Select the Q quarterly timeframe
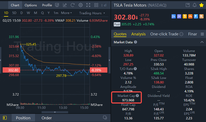Screen dimensions: 206x122 [x=42, y=13]
